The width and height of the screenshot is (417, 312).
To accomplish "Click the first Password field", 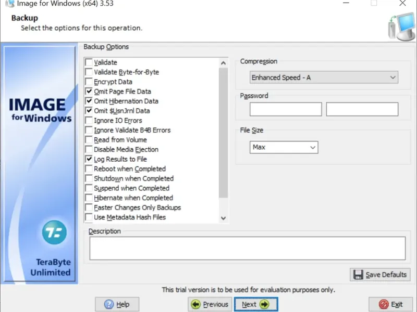I will tap(286, 109).
